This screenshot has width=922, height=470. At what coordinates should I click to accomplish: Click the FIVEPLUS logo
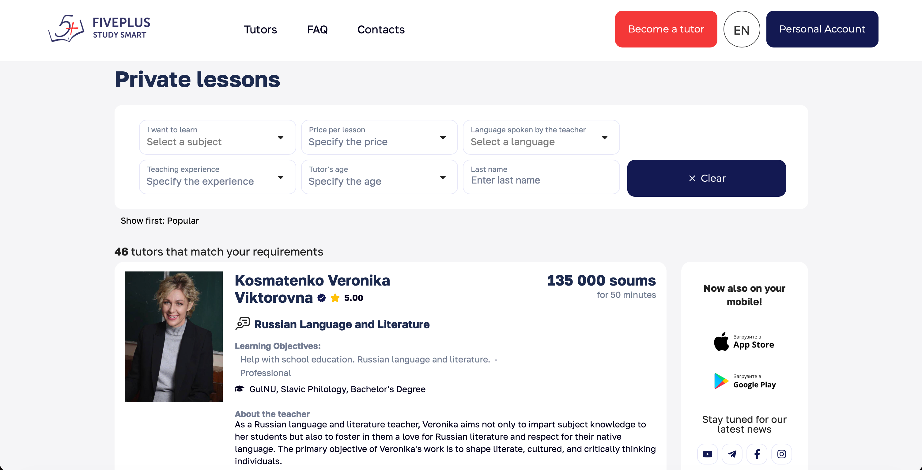point(100,28)
